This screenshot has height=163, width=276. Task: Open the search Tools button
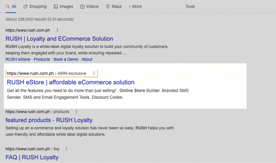click(x=190, y=6)
